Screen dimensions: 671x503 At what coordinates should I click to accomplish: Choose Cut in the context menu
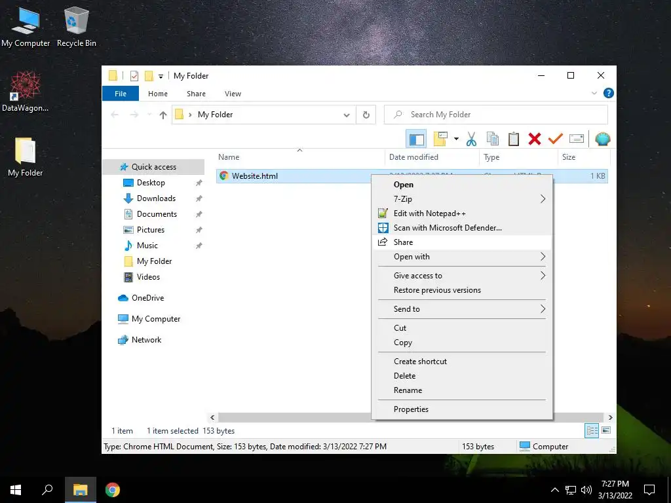click(462, 327)
